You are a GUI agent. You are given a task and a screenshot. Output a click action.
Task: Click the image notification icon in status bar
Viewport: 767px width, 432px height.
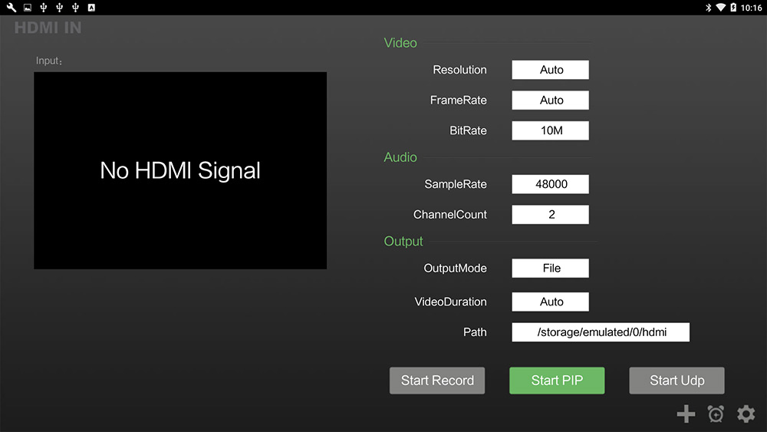click(28, 8)
